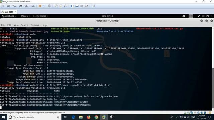This screenshot has height=120, width=214.
Task: Click the taskbar microphone icon
Action: click(x=58, y=117)
